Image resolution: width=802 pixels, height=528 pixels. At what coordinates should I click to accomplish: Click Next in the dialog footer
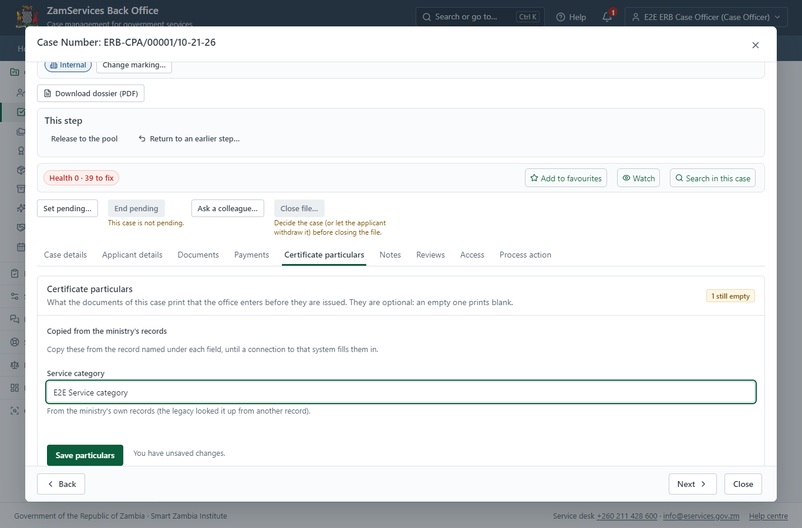point(693,484)
